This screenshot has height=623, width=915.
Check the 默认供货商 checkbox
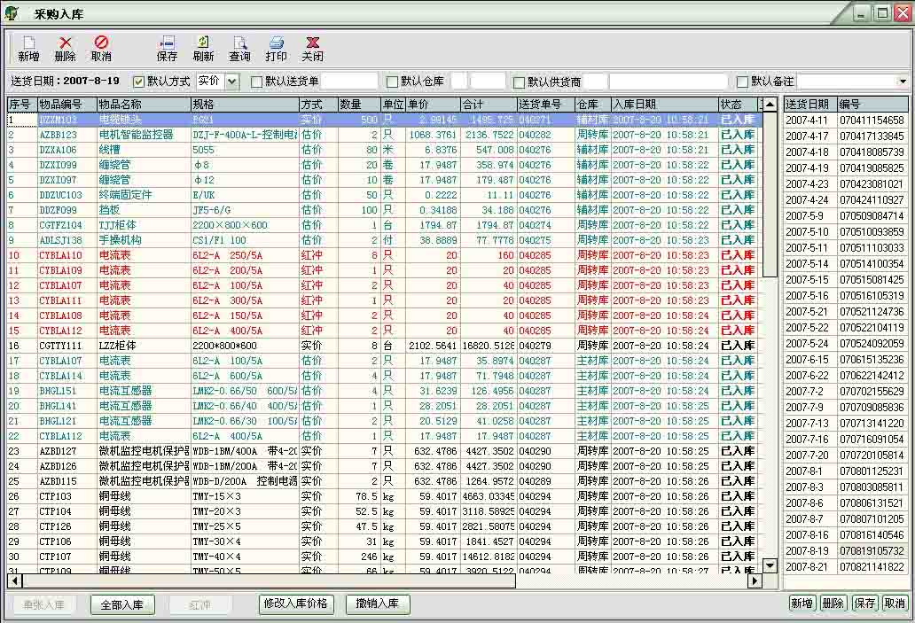tap(519, 82)
